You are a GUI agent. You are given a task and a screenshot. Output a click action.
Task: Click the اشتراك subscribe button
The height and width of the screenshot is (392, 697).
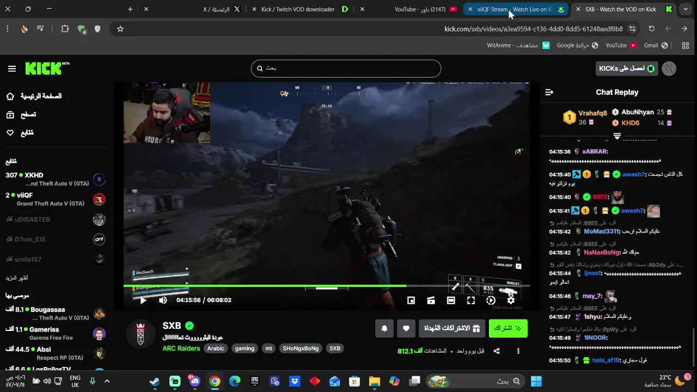point(508,328)
